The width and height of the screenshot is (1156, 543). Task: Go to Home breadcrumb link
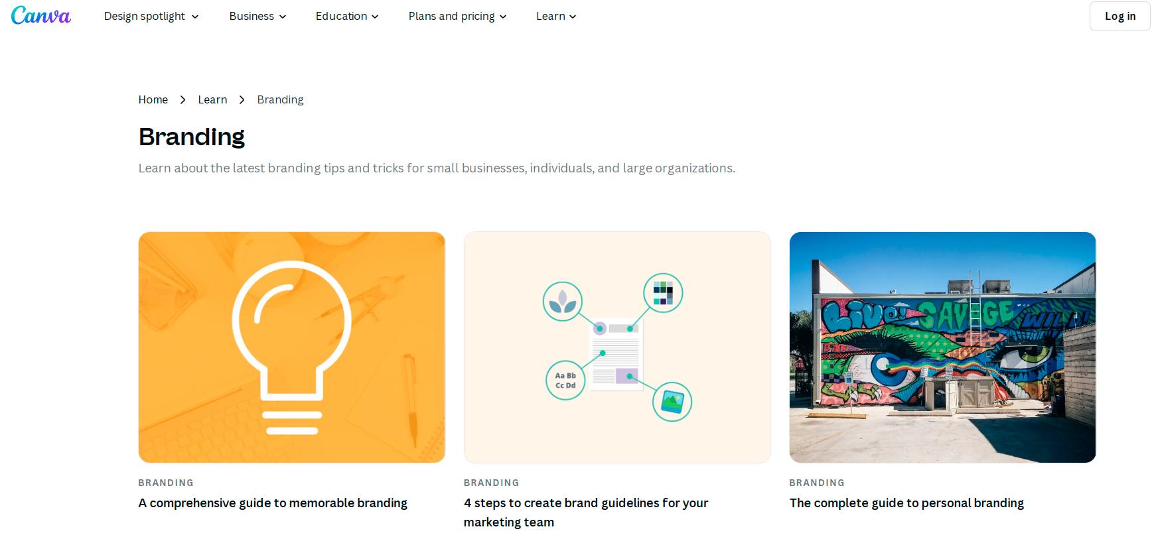(153, 99)
